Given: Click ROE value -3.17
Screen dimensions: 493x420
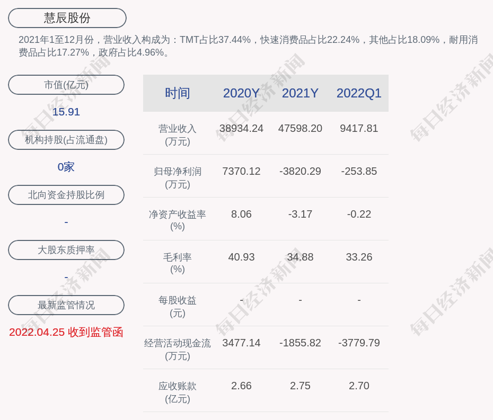Looking at the screenshot, I should click(300, 214).
